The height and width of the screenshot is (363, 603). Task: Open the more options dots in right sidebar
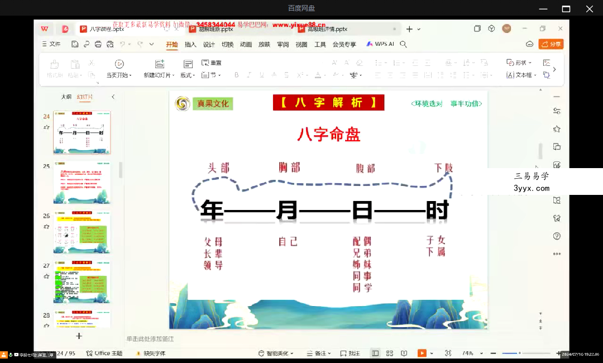pos(557,254)
